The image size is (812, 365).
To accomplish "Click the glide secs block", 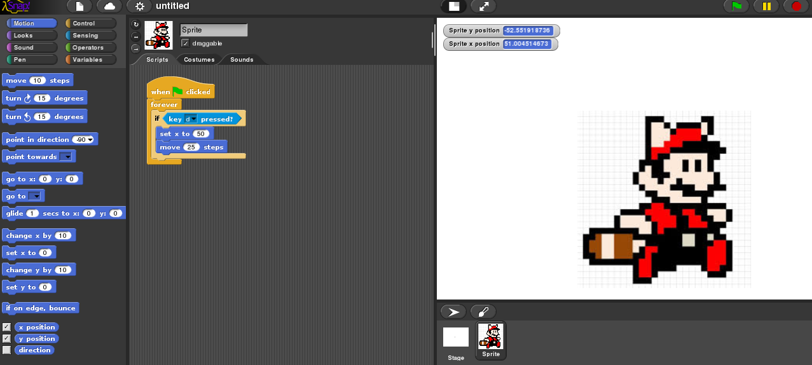I will coord(64,214).
